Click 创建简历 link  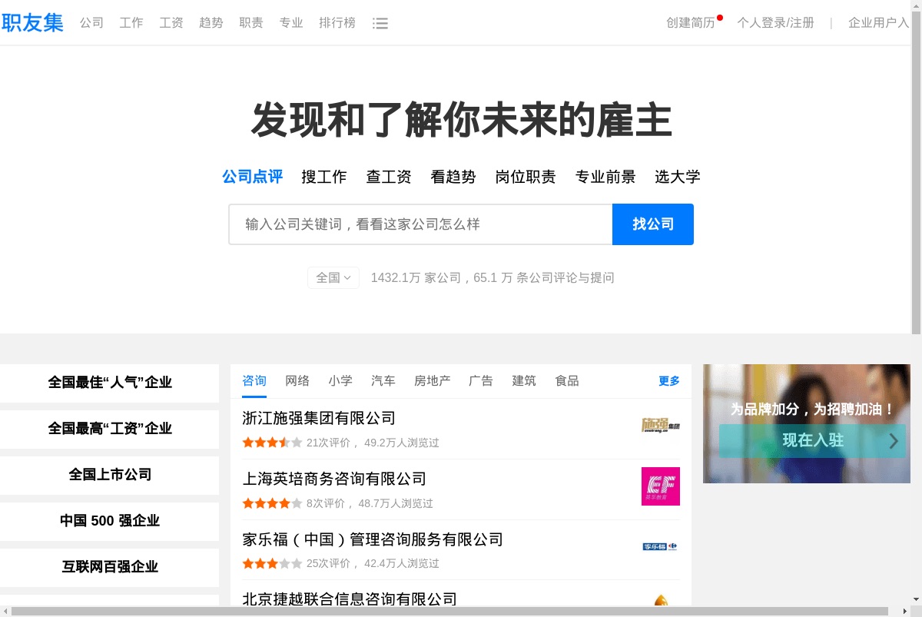(691, 23)
